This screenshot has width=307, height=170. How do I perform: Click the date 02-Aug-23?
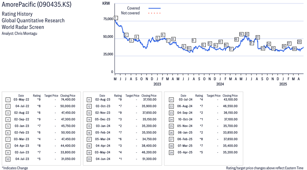[x=103, y=99]
